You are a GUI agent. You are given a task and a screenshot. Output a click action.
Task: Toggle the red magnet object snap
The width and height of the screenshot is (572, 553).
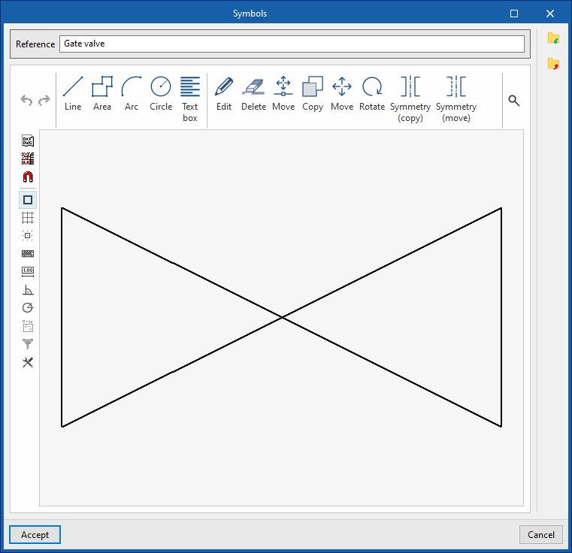point(28,177)
